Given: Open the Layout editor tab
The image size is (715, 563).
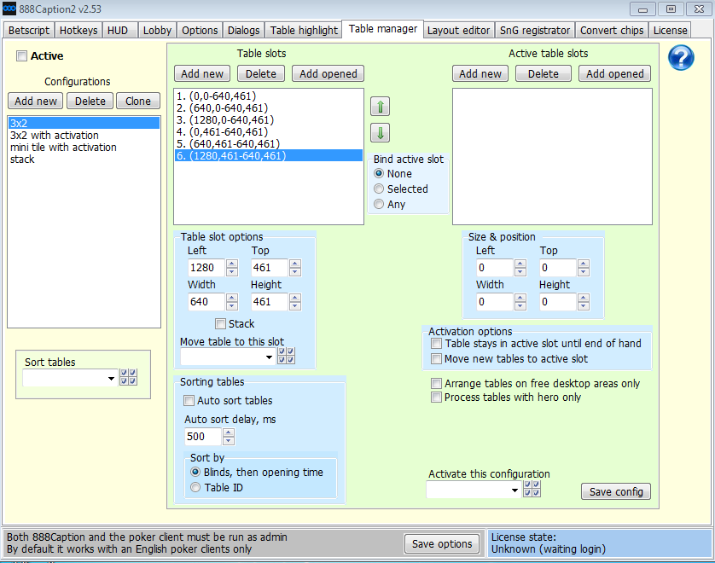Looking at the screenshot, I should point(458,31).
